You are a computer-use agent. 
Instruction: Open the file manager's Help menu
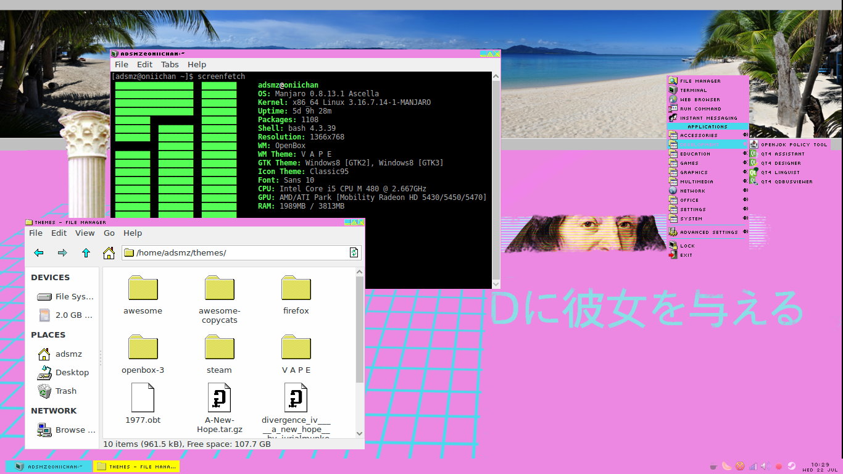pos(133,233)
